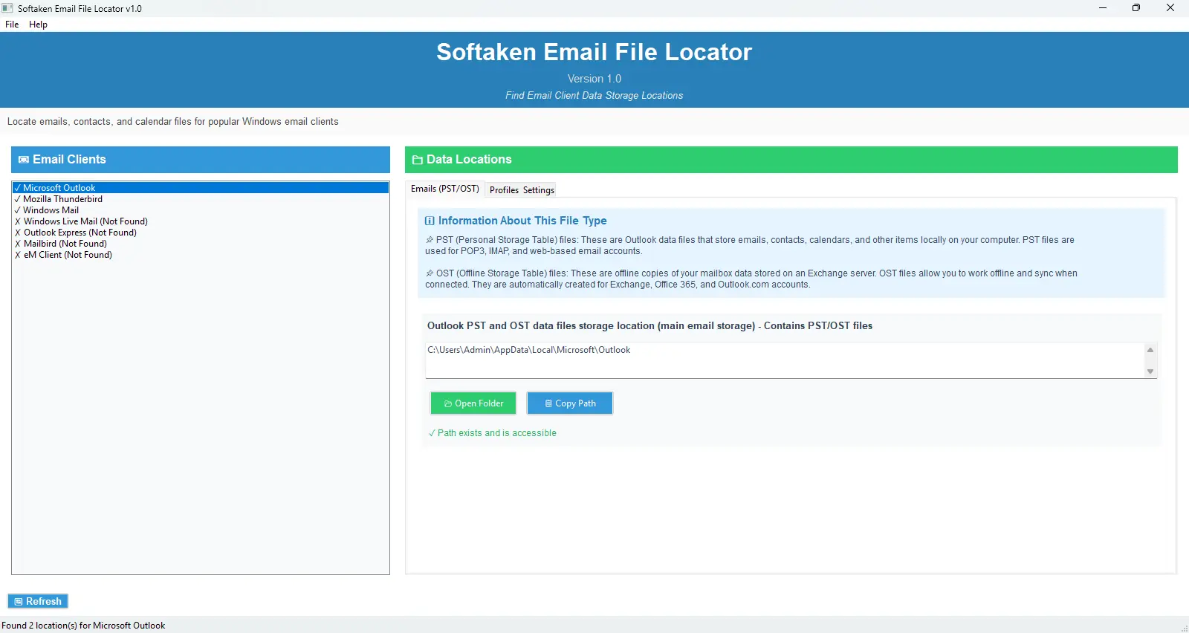Click the down arrow of the path box scrollbar
The image size is (1189, 633).
coord(1150,371)
